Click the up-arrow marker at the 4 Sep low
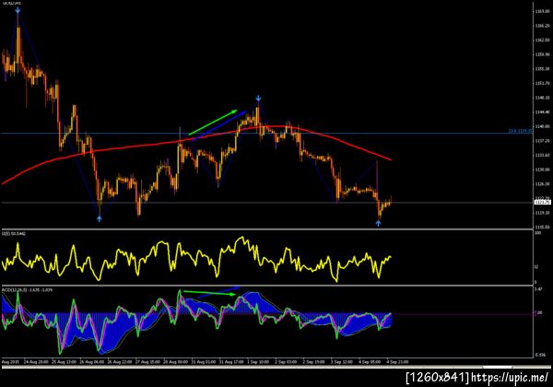Screen dimensions: 553x387 coord(379,223)
